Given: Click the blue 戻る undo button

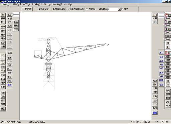Looking at the screenshot, I should click(10, 85).
